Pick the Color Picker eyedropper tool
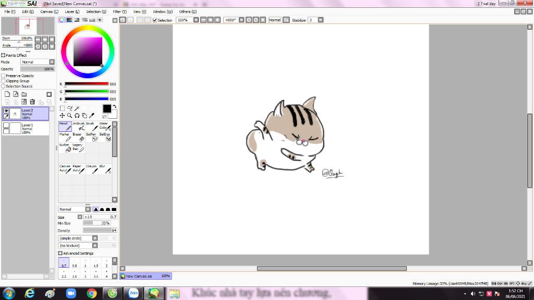The width and height of the screenshot is (534, 300). click(x=92, y=116)
